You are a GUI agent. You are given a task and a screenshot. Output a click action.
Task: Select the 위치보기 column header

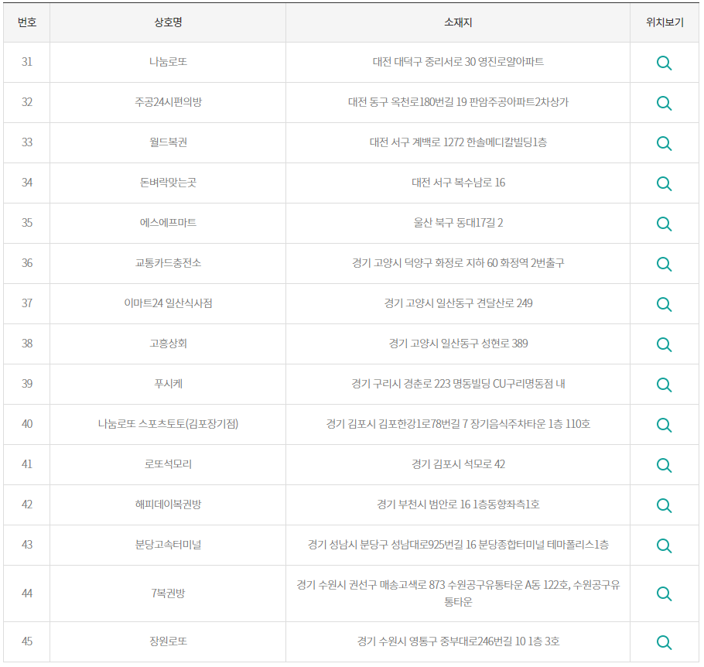pyautogui.click(x=665, y=22)
